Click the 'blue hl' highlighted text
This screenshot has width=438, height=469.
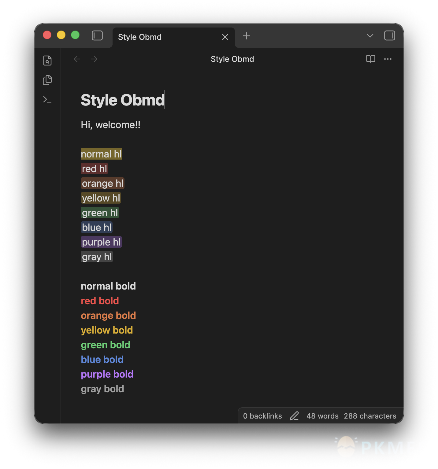[97, 227]
